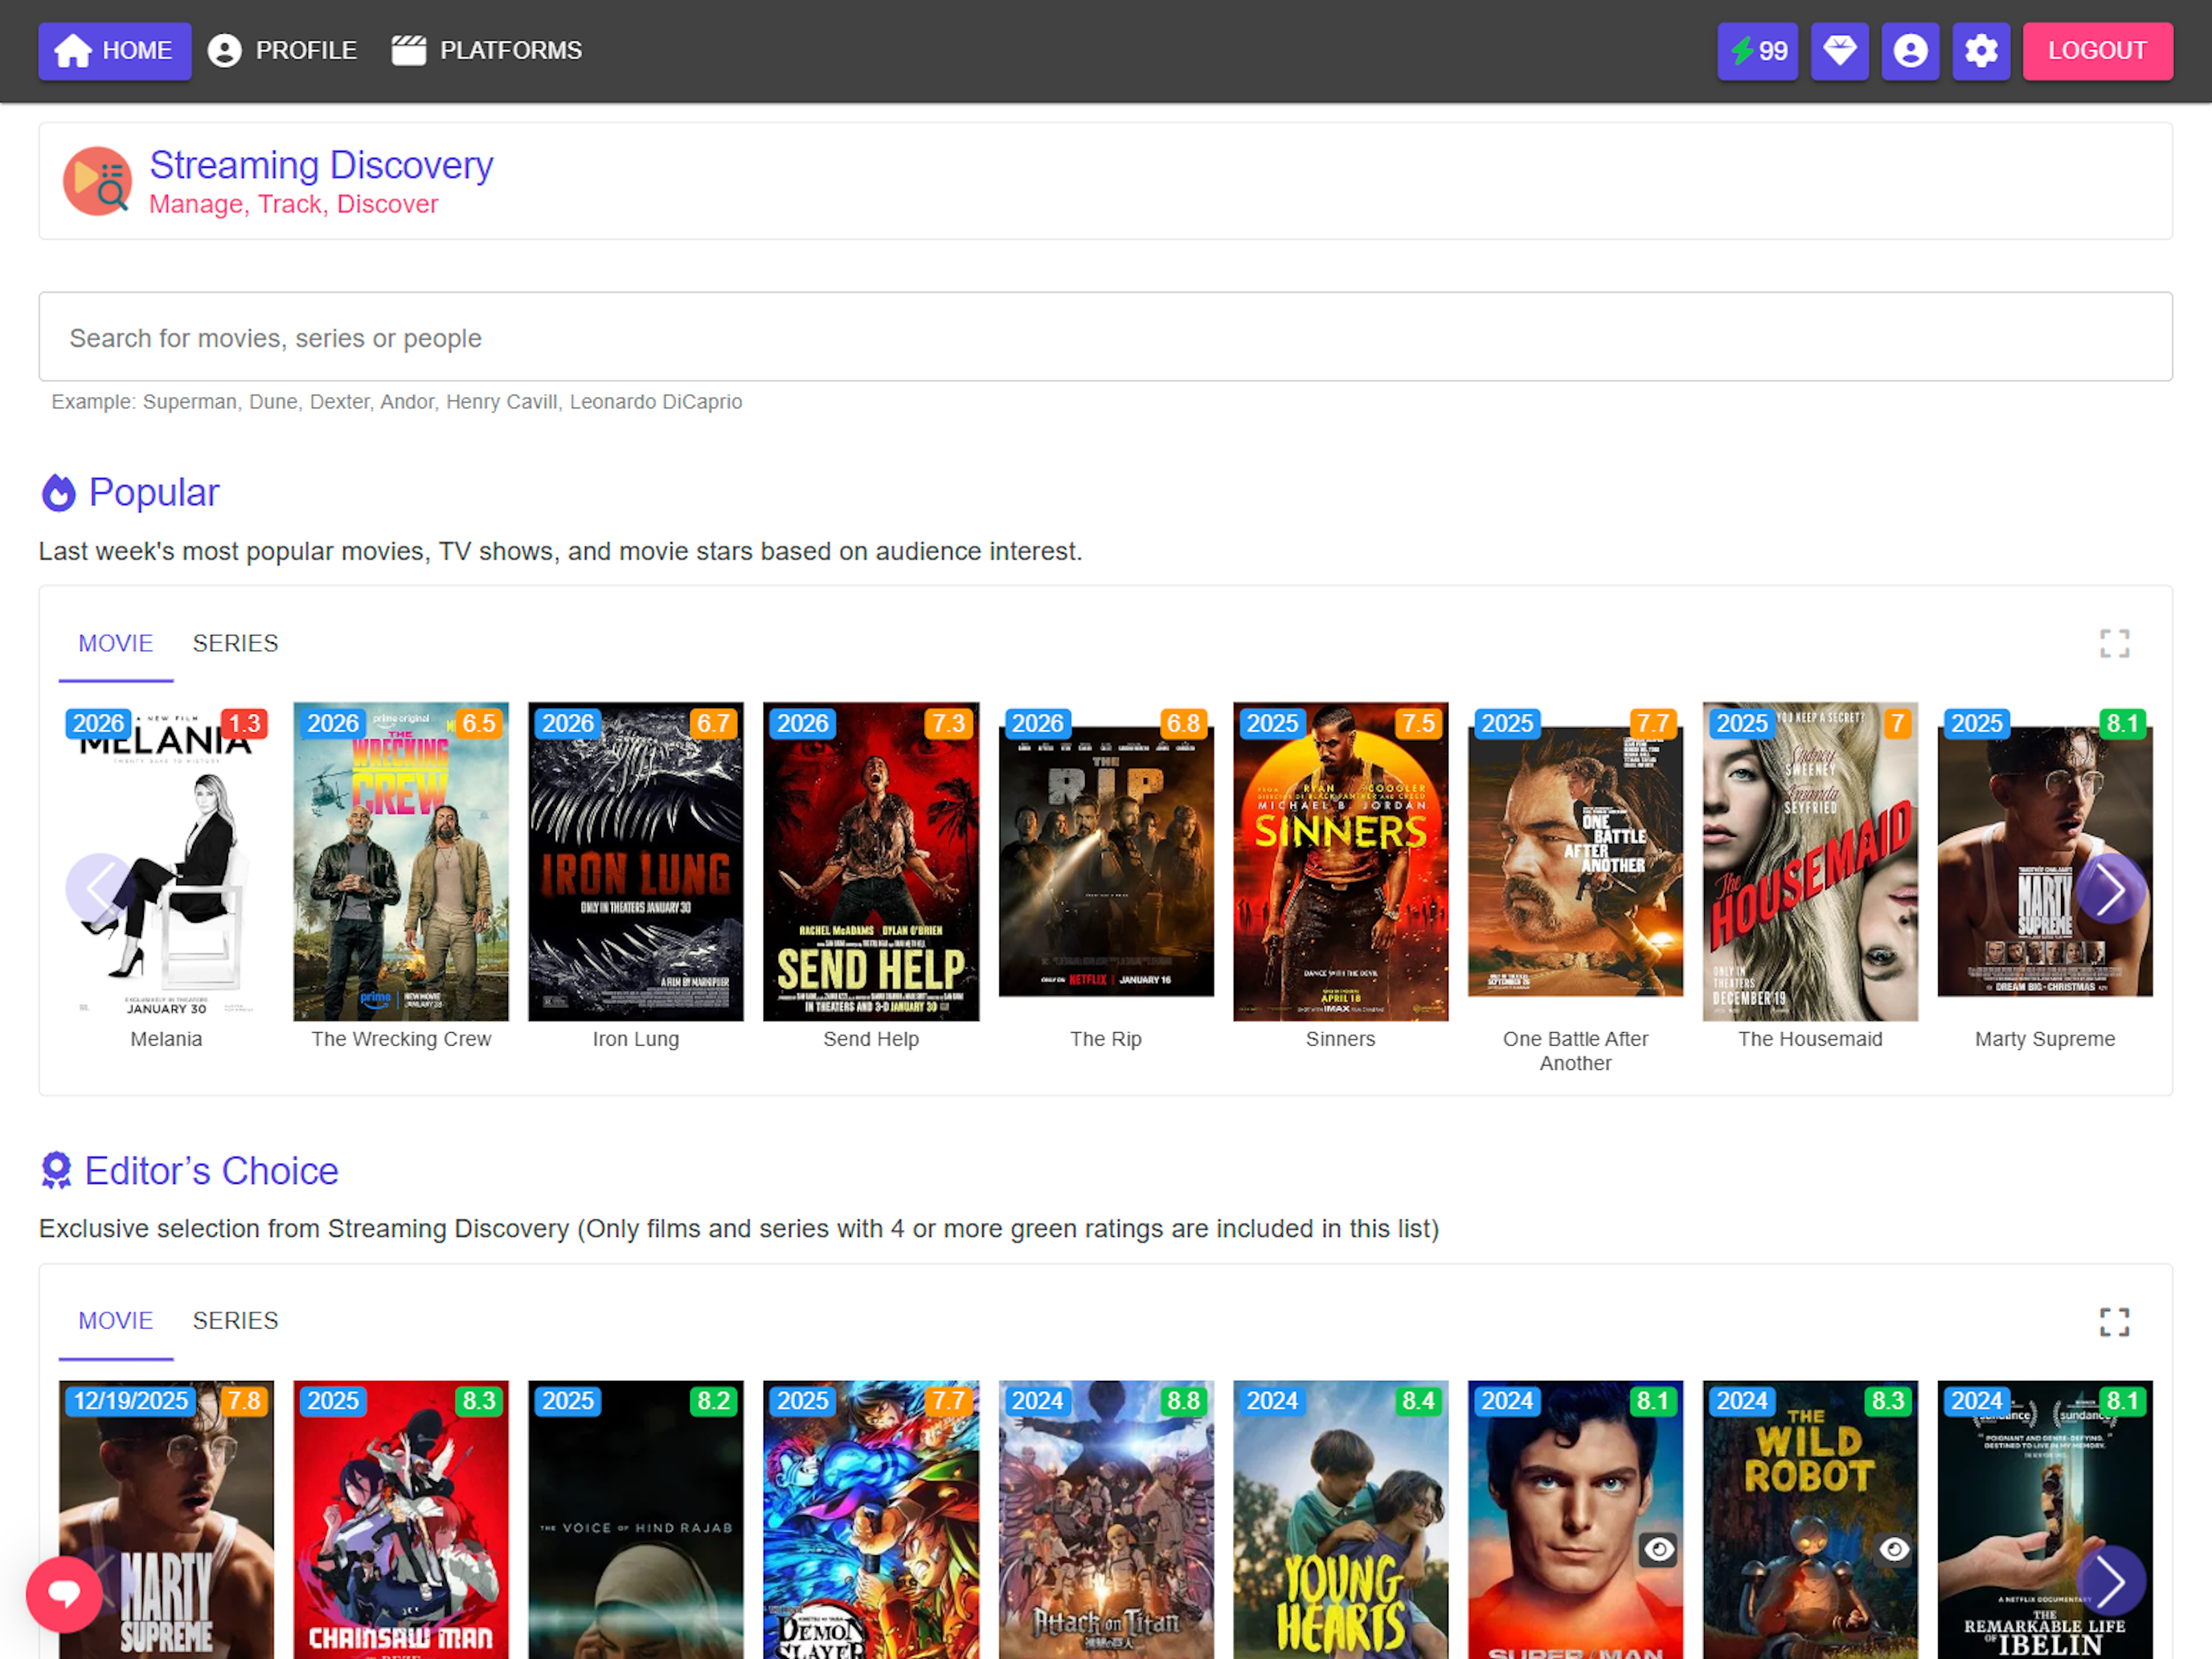The height and width of the screenshot is (1659, 2212).
Task: Select the Movie tab under Popular
Action: click(x=116, y=643)
